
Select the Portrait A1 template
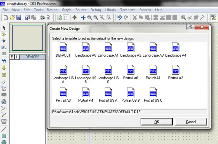click(x=153, y=72)
